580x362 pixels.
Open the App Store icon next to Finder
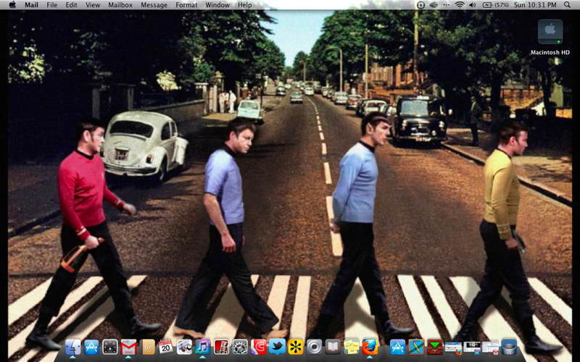(91, 348)
